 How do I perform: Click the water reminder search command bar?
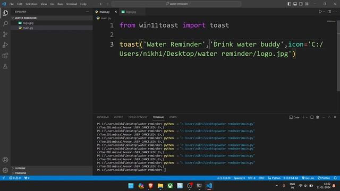tap(176, 4)
